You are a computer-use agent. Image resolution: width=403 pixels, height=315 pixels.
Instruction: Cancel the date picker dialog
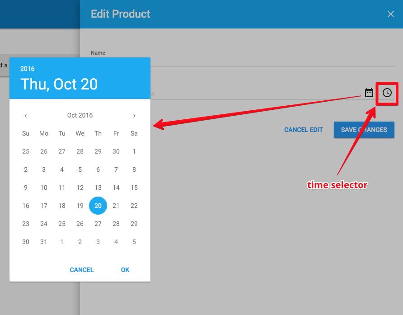coord(82,270)
